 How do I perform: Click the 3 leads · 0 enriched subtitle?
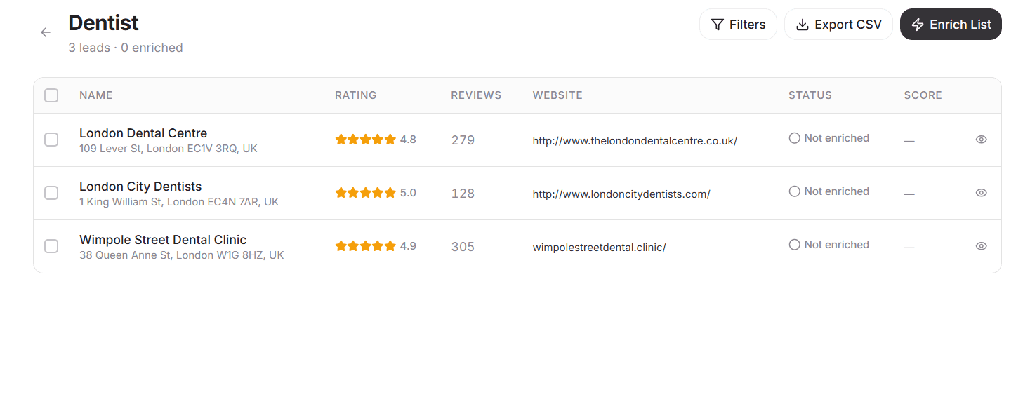tap(126, 48)
